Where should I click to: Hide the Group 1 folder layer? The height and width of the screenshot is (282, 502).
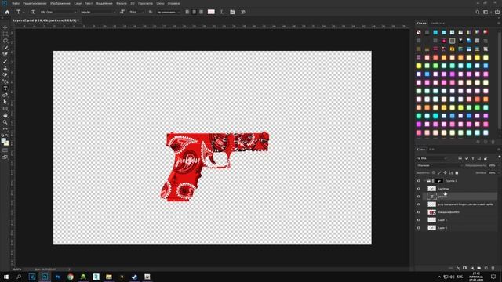(418, 181)
